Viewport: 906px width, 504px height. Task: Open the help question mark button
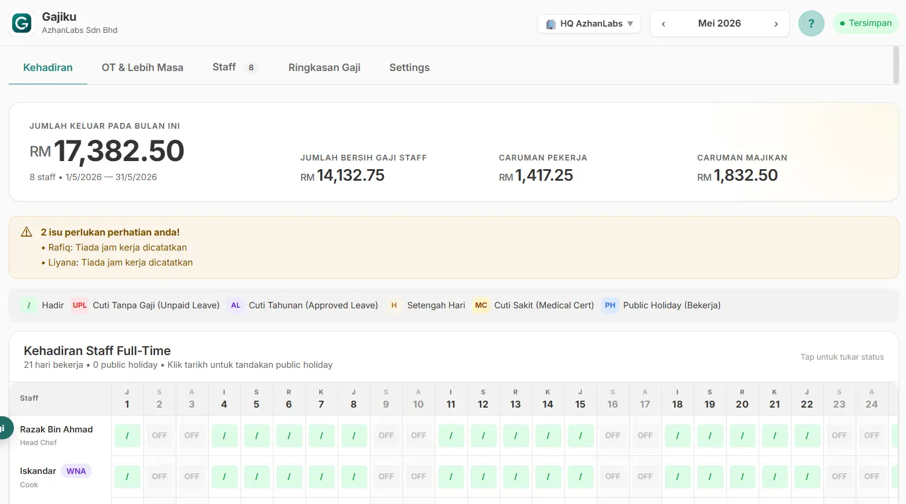tap(811, 24)
